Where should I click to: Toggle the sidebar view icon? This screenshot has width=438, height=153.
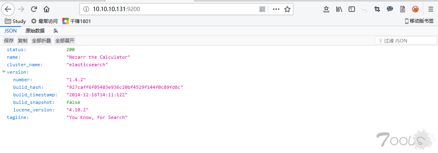(x=352, y=9)
